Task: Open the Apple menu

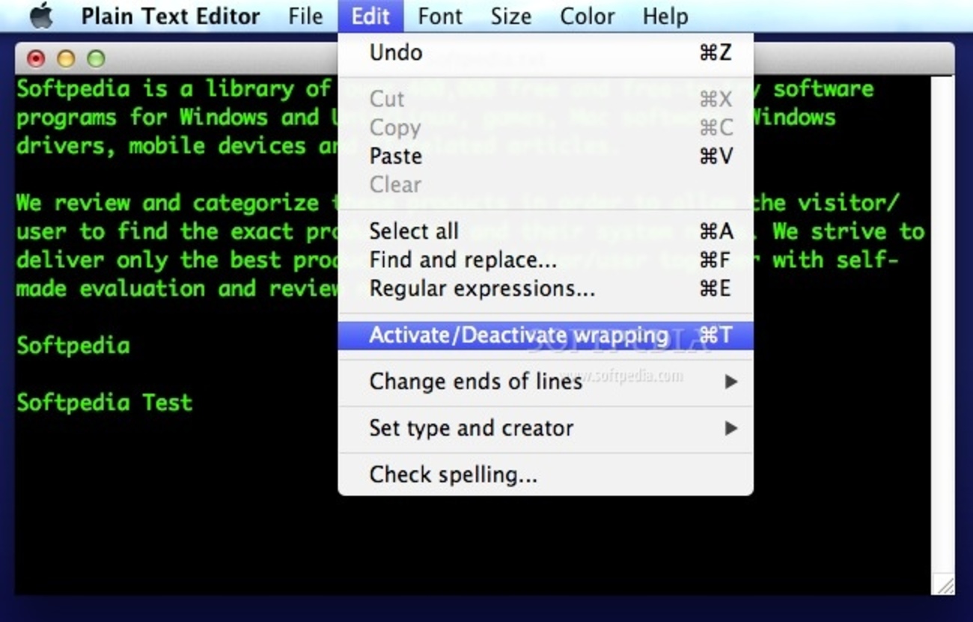Action: 42,16
